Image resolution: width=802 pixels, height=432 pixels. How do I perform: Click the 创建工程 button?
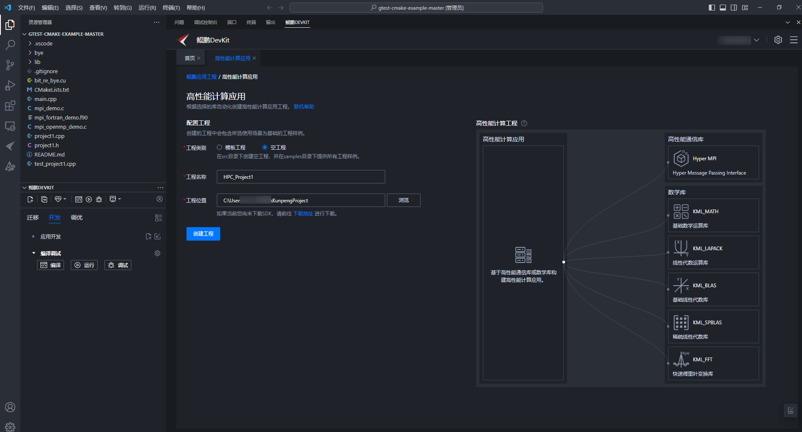203,233
